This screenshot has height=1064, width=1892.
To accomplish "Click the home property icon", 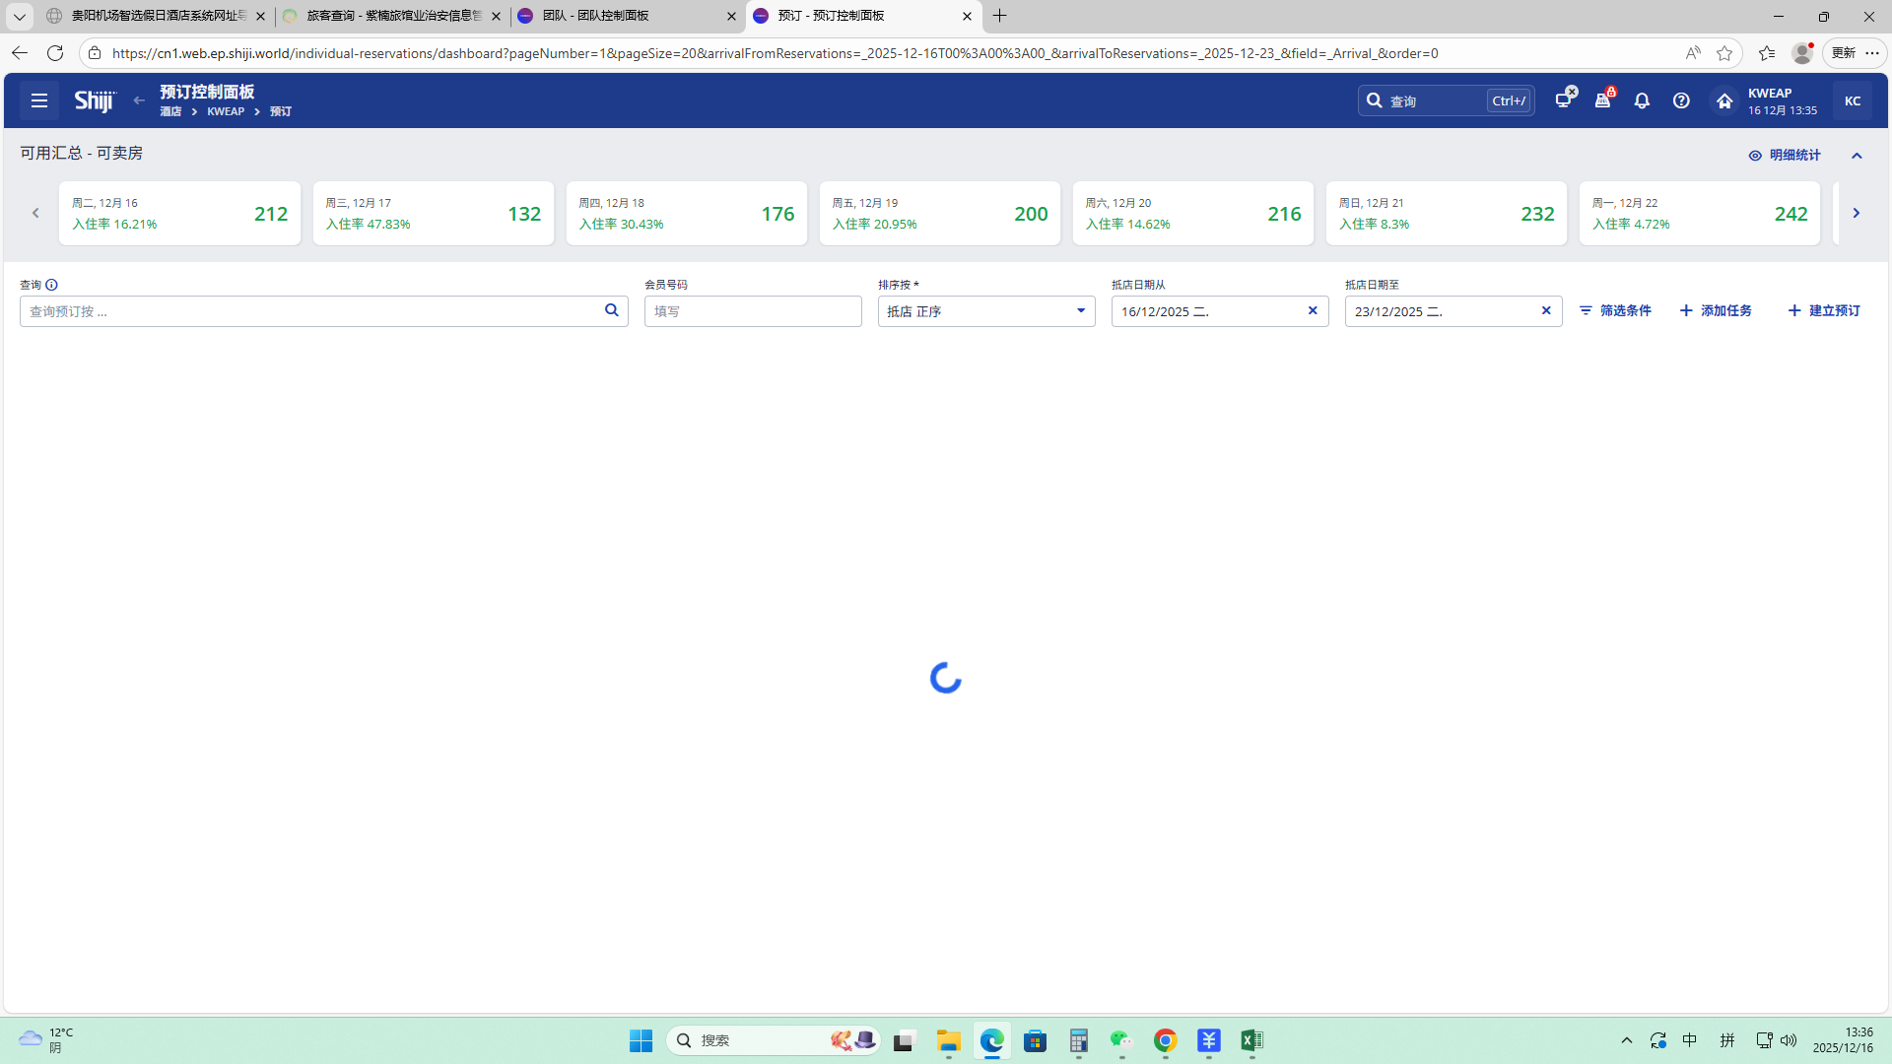I will (x=1724, y=100).
